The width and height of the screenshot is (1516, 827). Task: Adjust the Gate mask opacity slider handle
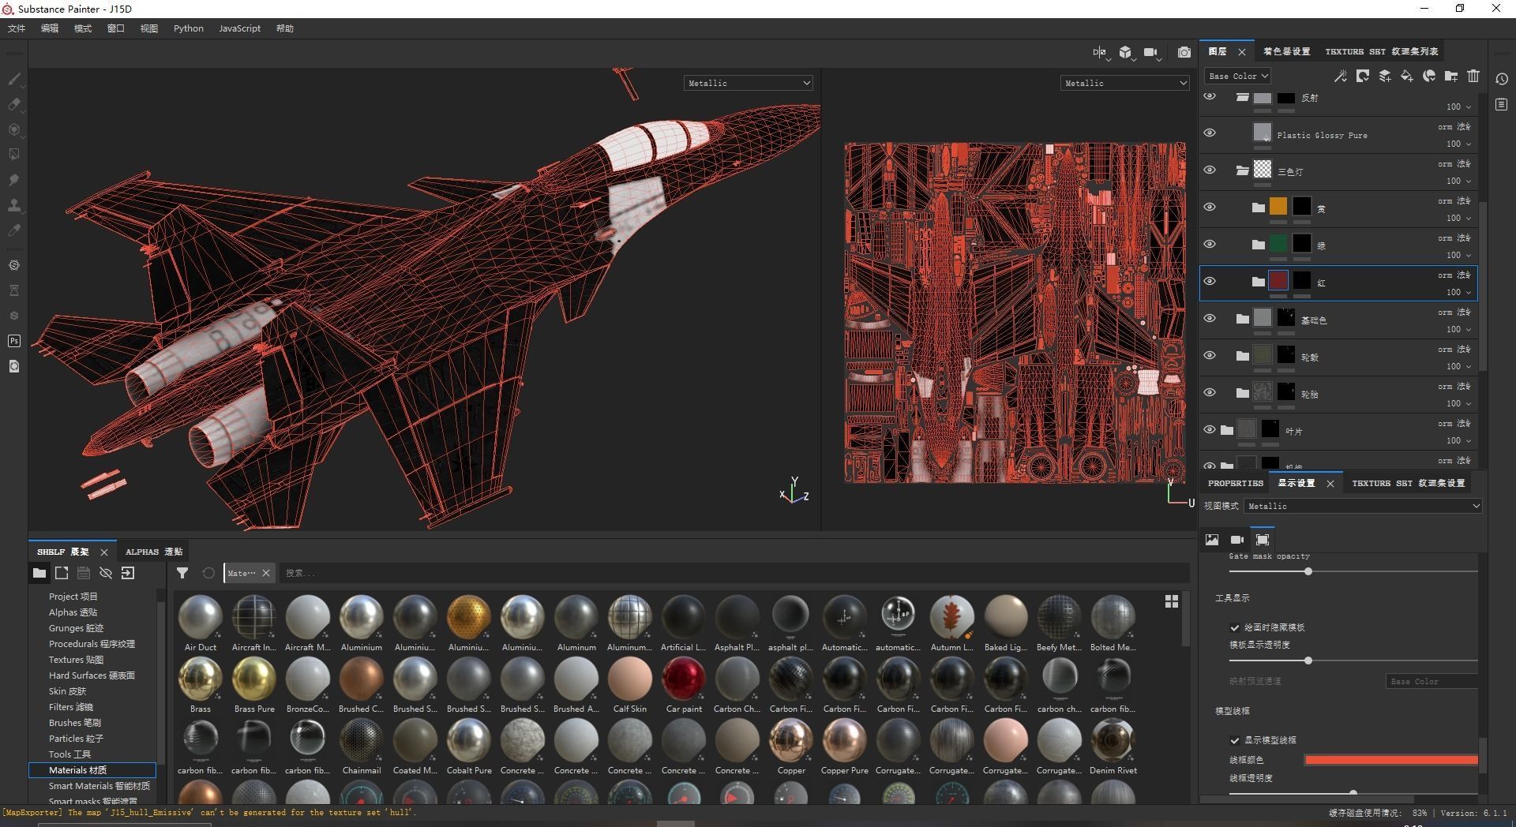[1308, 571]
